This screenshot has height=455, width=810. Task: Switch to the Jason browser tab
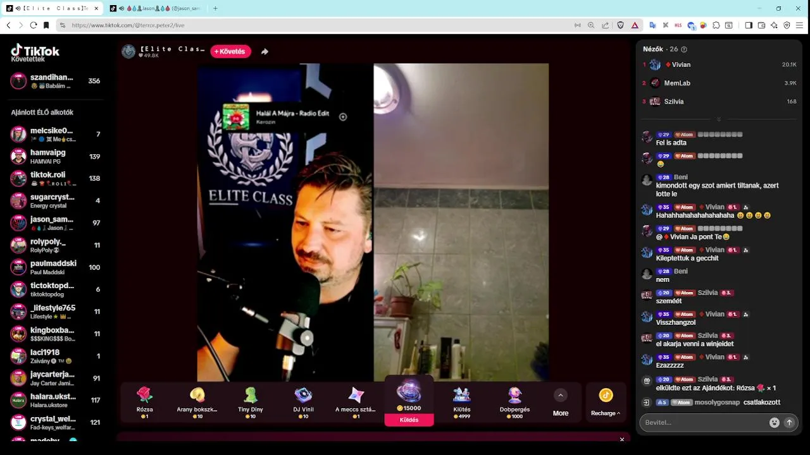tap(155, 8)
